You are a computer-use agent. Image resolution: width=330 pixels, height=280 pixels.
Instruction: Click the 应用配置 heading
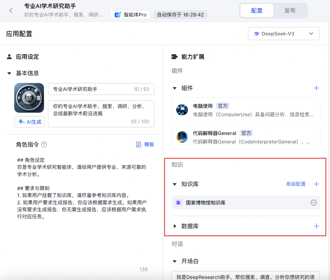click(x=19, y=34)
